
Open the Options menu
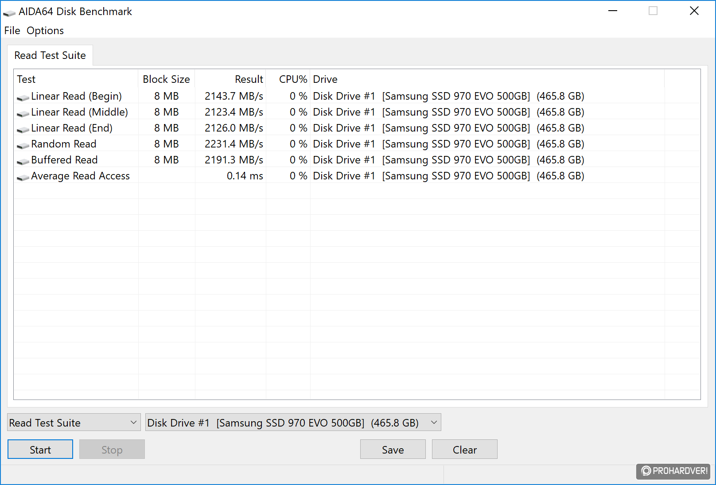click(x=45, y=31)
